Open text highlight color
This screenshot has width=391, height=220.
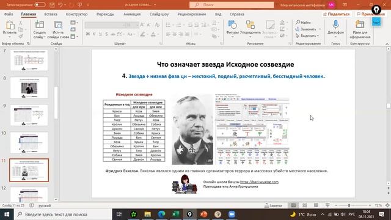(142, 34)
